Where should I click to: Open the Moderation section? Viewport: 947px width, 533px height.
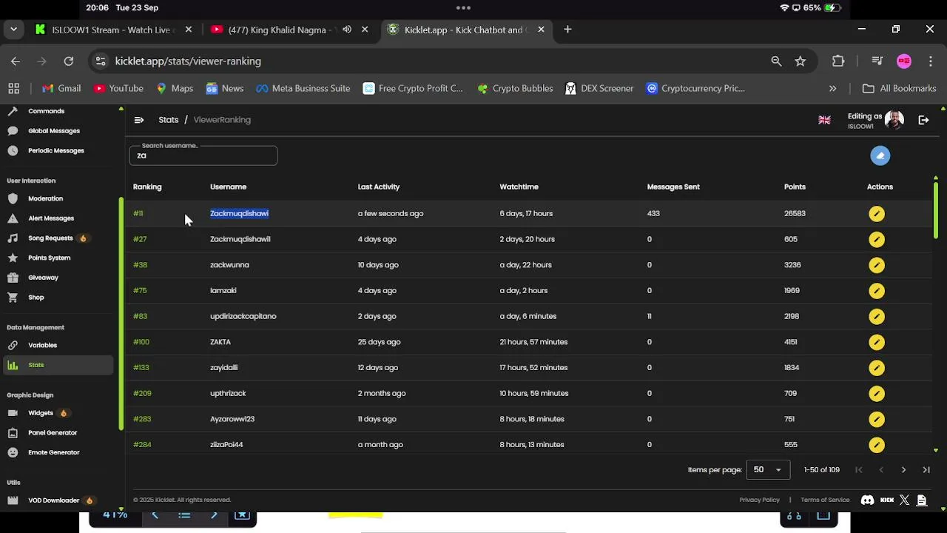point(45,198)
